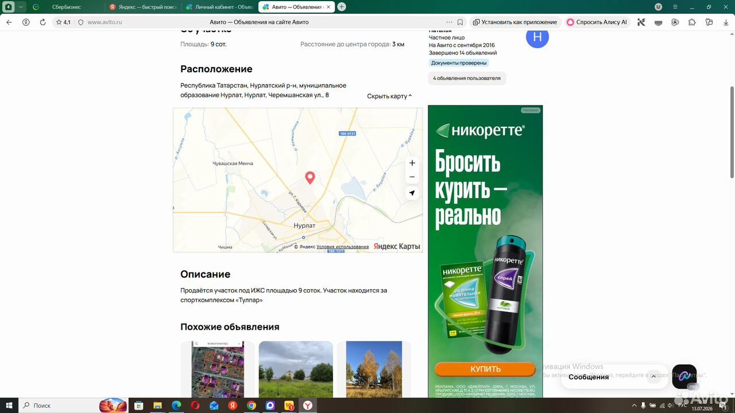Open the Документы проверены badge

pyautogui.click(x=459, y=63)
